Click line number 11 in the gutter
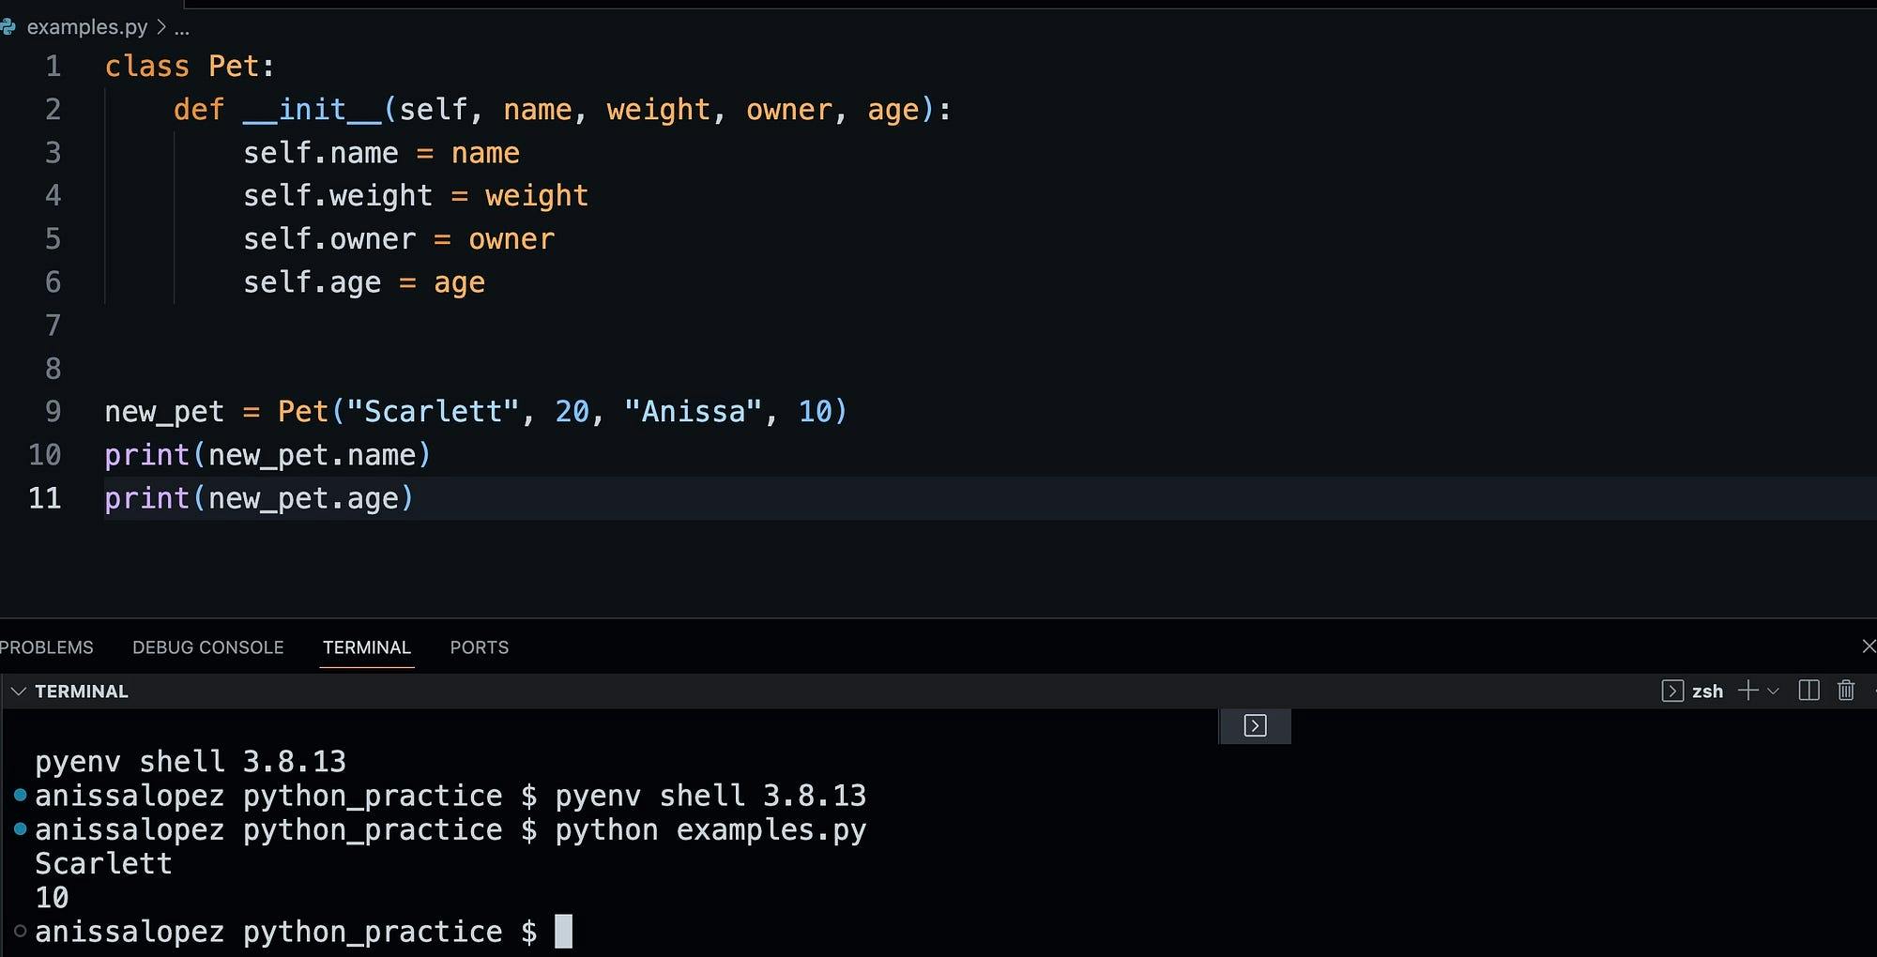The image size is (1877, 957). [45, 498]
